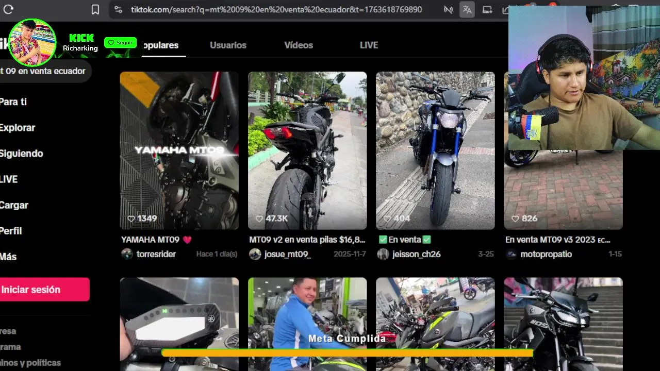The width and height of the screenshot is (660, 371).
Task: Click the '2025-11-7' date text
Action: click(x=350, y=254)
